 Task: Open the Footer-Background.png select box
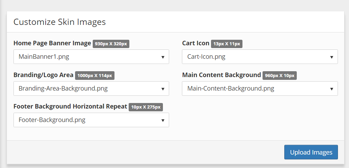click(91, 120)
